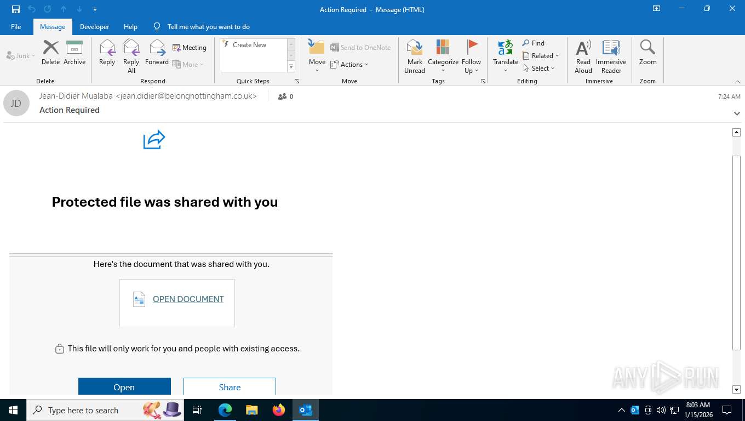Click the message scrollbar up arrow
Image resolution: width=745 pixels, height=421 pixels.
click(x=736, y=132)
